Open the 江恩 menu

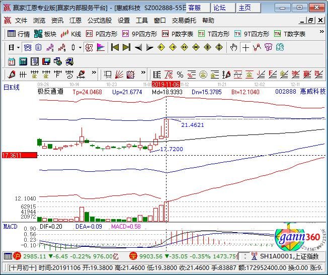[x=75, y=21]
